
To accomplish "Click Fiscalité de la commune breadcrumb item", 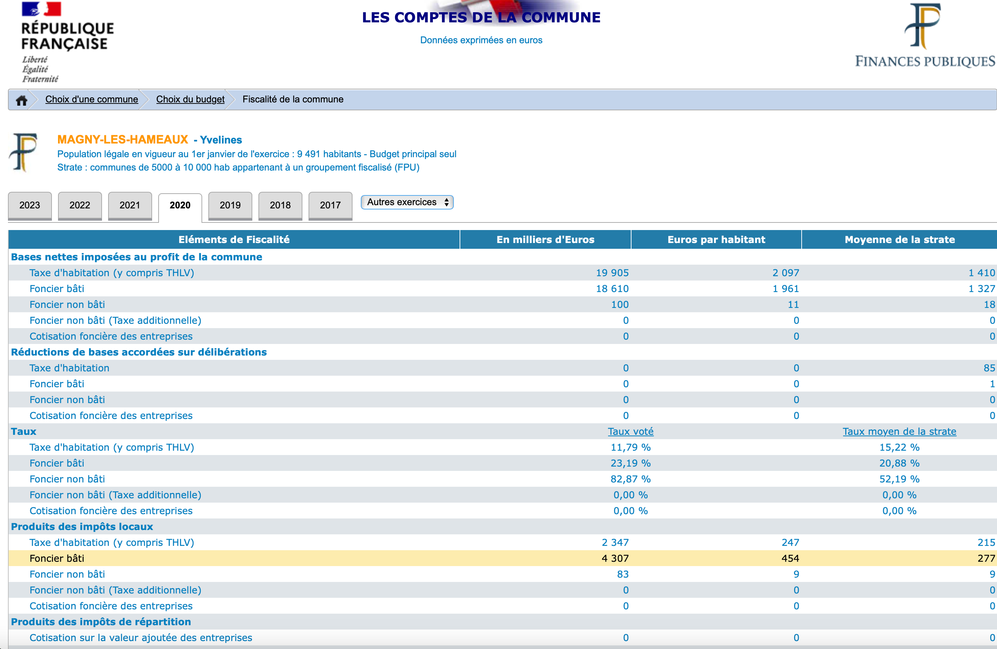I will coord(293,99).
